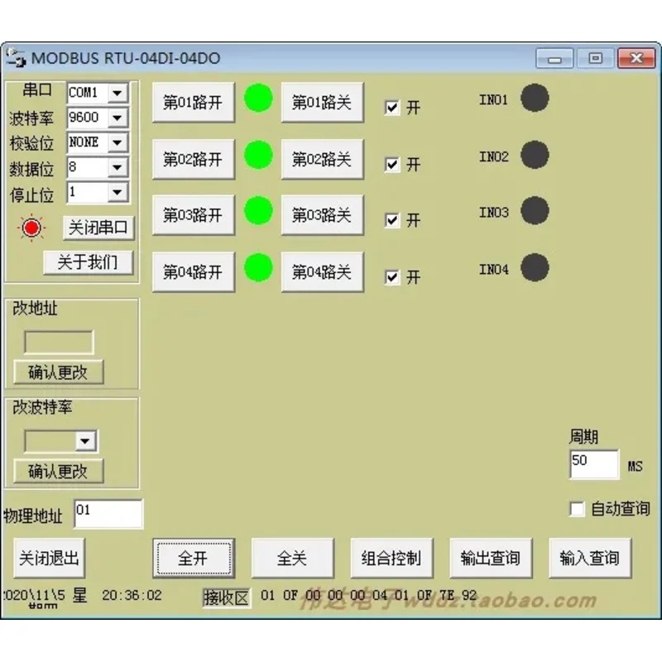Expand the 改波特率 dropdown
The image size is (662, 662).
coord(86,441)
